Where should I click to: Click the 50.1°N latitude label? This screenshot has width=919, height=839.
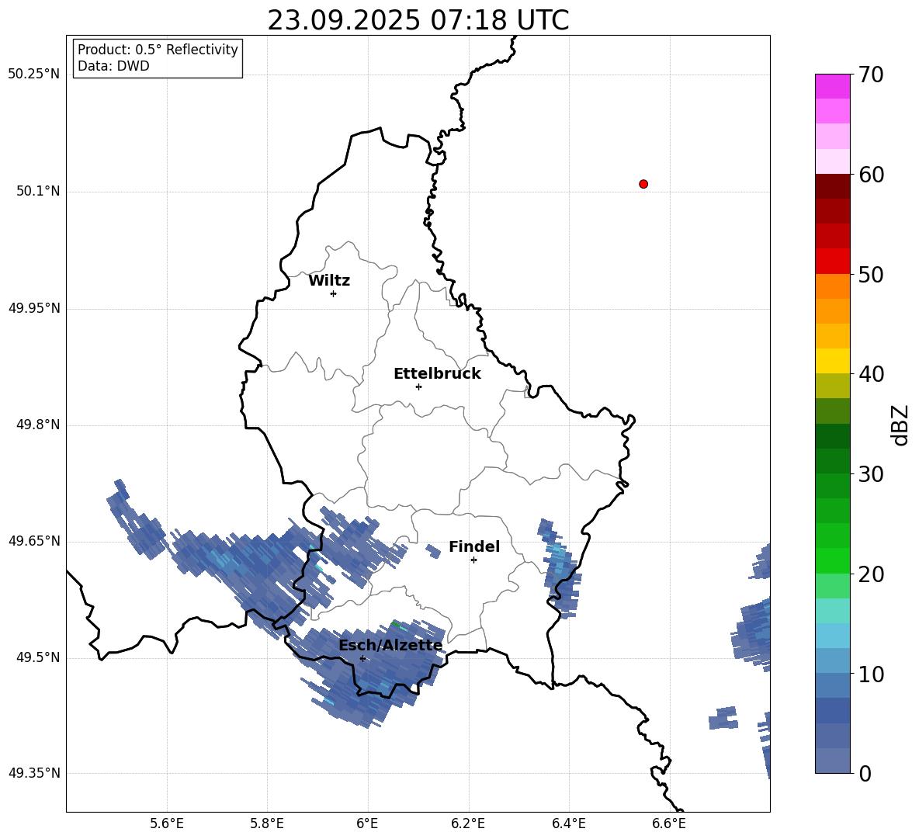[38, 192]
